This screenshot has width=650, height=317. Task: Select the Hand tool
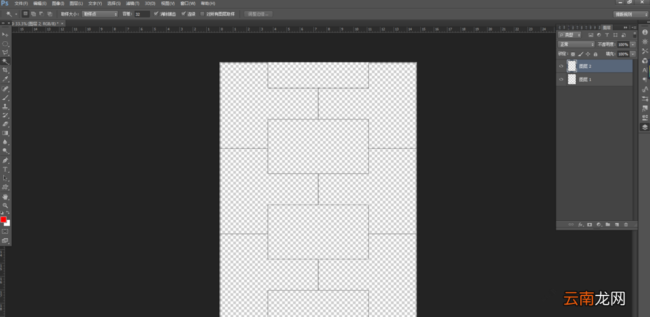(x=5, y=196)
